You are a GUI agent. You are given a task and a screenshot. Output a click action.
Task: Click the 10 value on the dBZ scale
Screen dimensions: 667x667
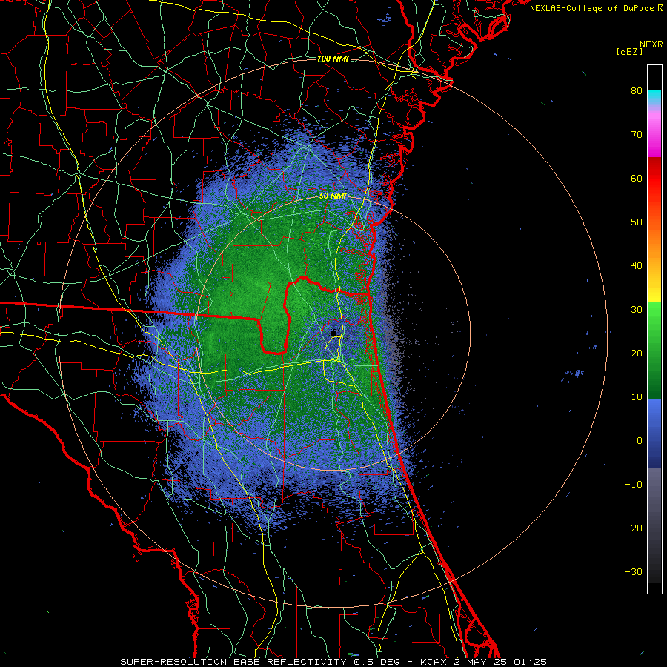[x=637, y=397]
